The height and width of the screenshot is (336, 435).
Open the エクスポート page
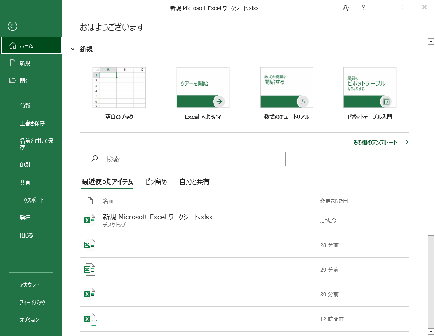[x=31, y=200]
